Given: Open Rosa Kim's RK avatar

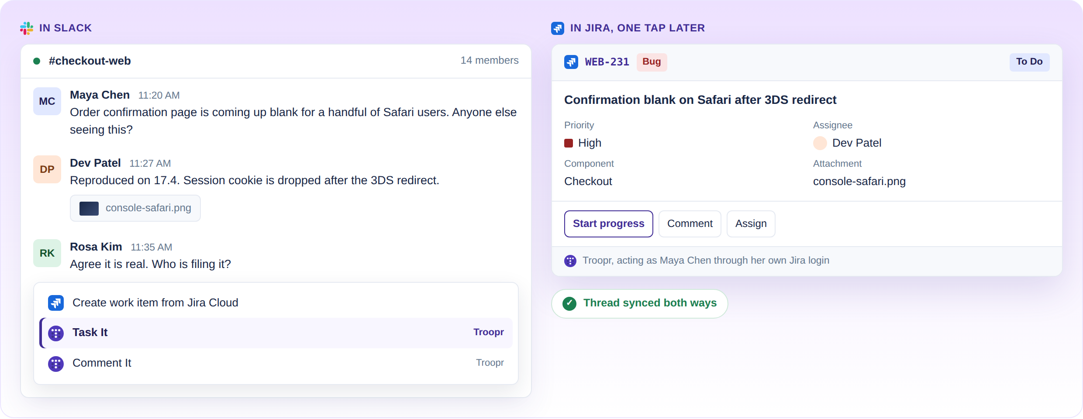Looking at the screenshot, I should (x=47, y=253).
